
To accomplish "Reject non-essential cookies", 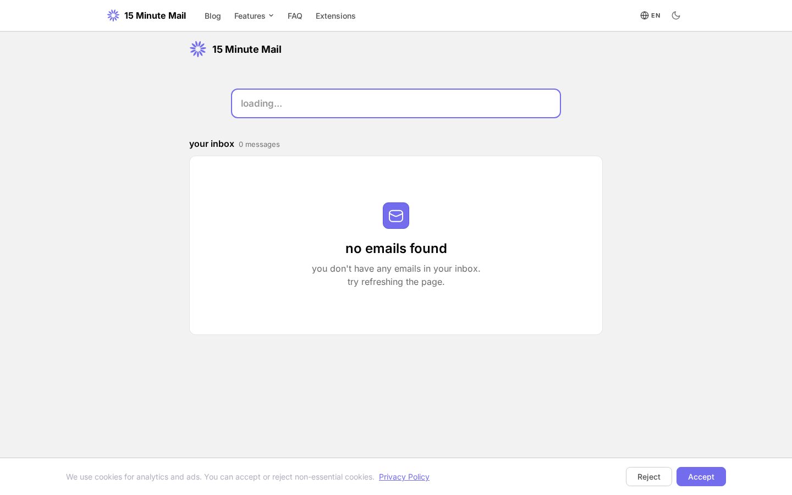I will coord(649,477).
